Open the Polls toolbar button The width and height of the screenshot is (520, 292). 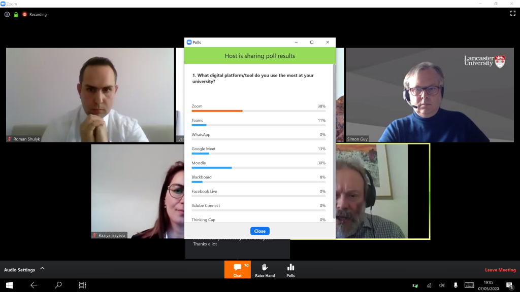click(290, 270)
